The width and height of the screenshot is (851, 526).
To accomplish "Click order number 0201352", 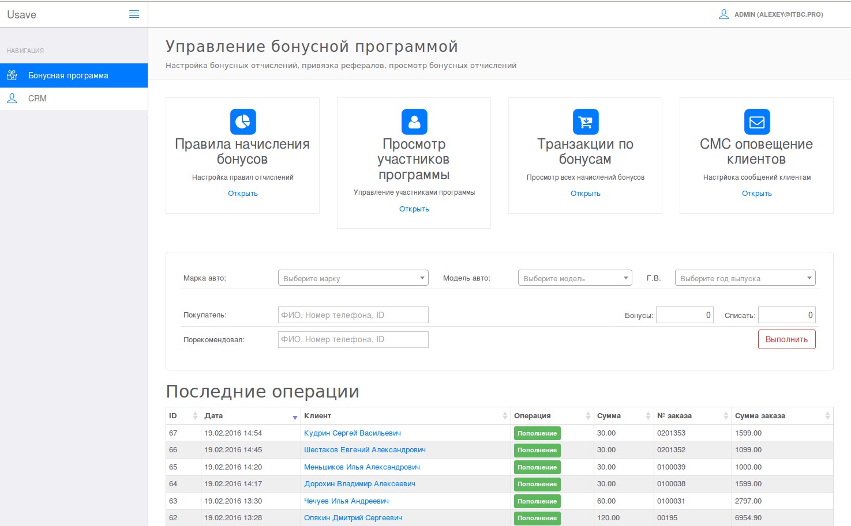I will [671, 450].
